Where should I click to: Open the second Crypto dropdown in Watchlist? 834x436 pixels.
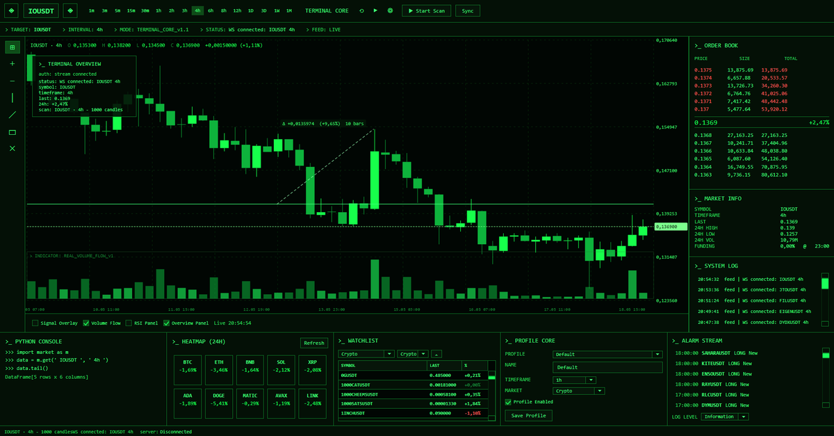pos(413,354)
